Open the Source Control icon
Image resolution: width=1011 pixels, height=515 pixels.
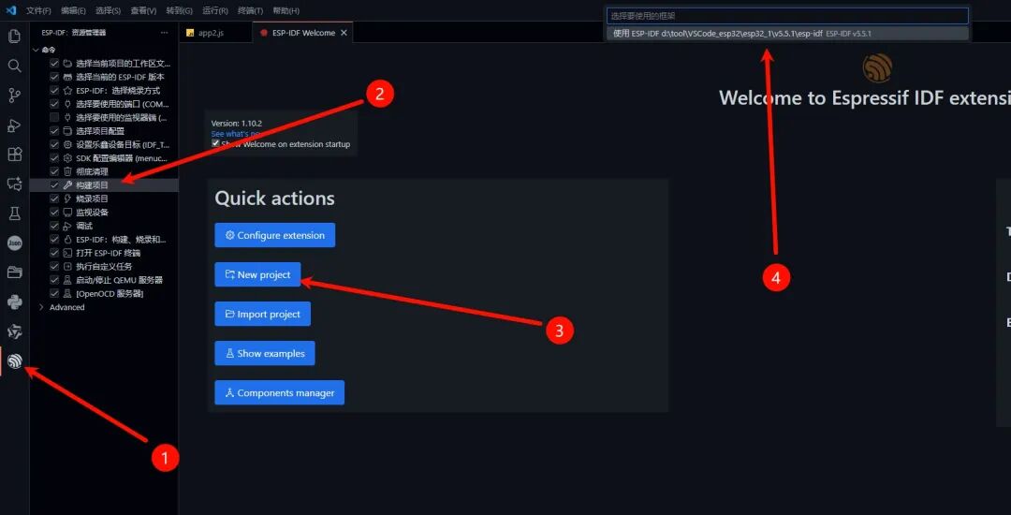(14, 96)
